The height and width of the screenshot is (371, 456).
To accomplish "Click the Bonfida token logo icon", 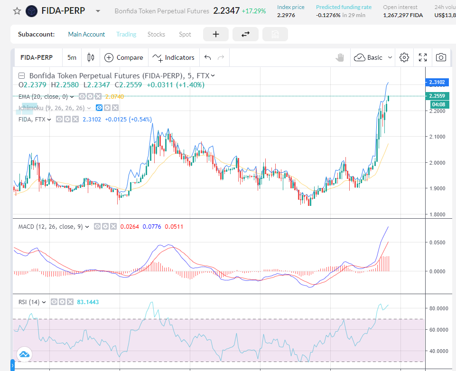I will (x=31, y=11).
